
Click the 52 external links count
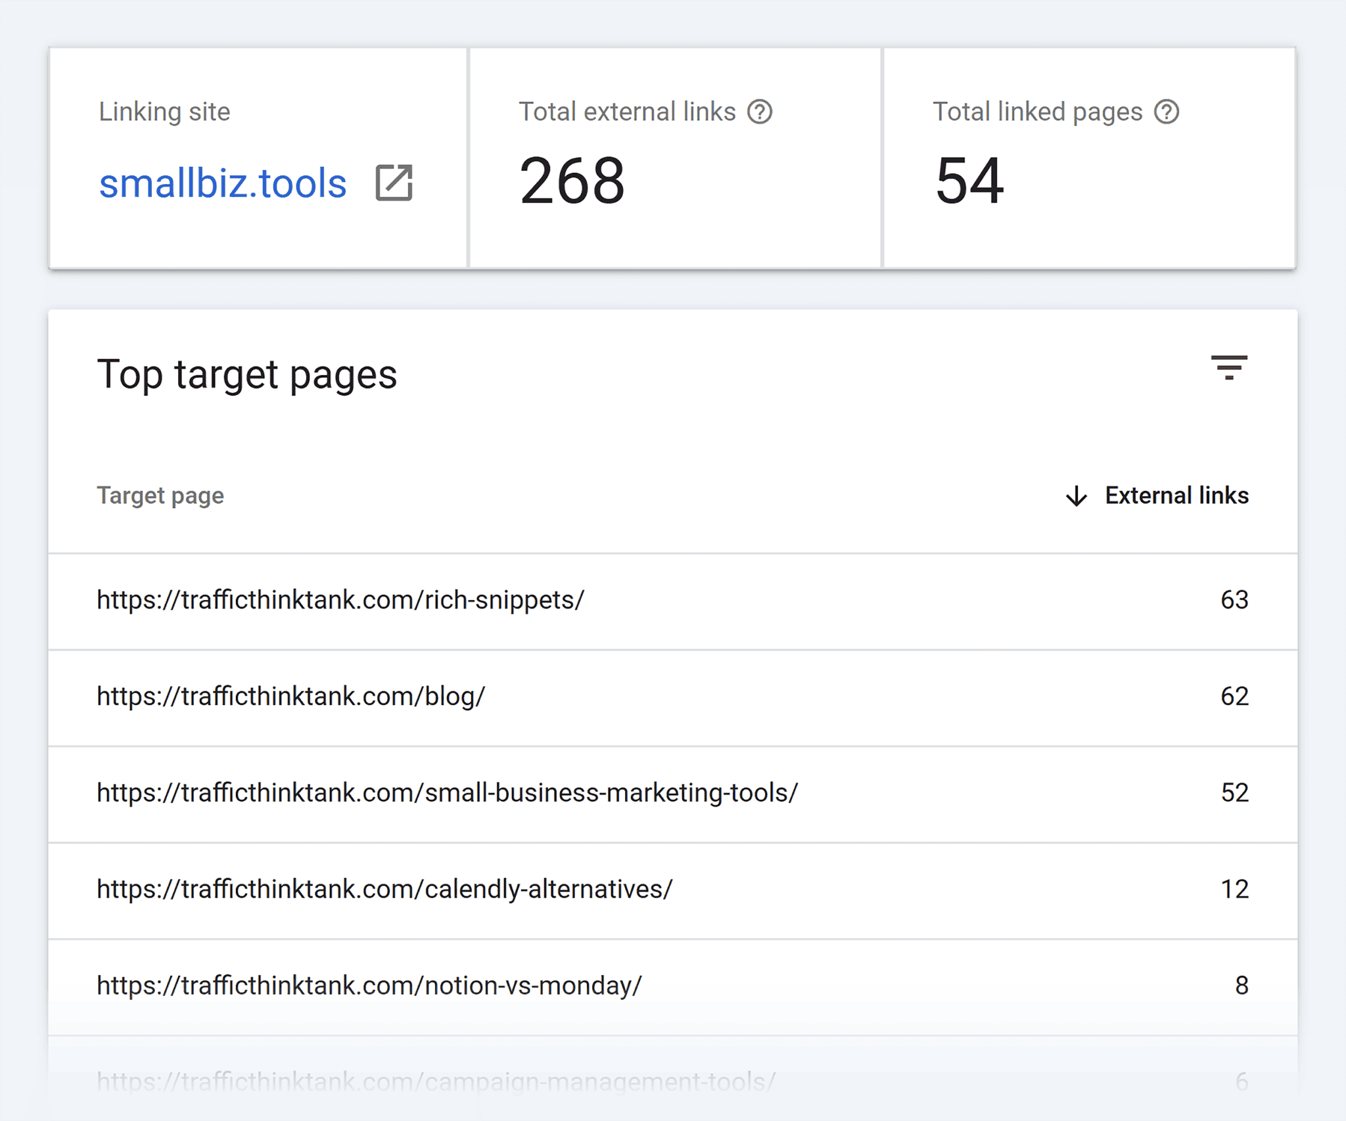tap(1234, 792)
